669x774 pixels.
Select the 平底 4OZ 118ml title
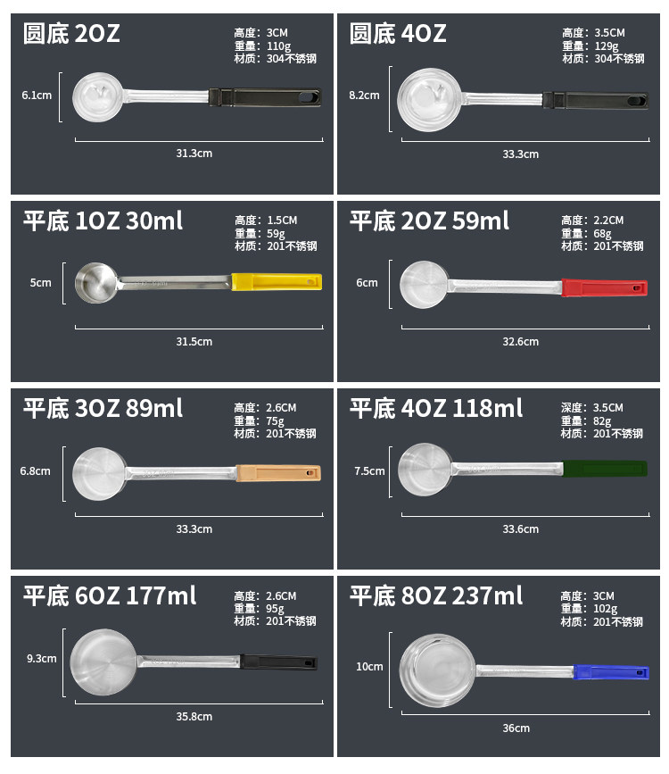(435, 408)
